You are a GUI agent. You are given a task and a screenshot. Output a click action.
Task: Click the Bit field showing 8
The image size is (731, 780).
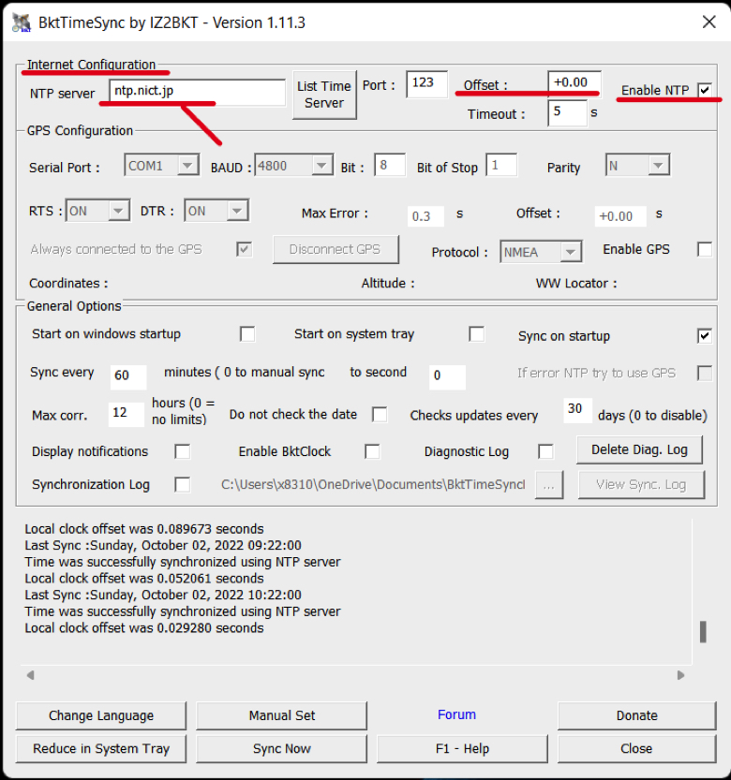pyautogui.click(x=390, y=165)
